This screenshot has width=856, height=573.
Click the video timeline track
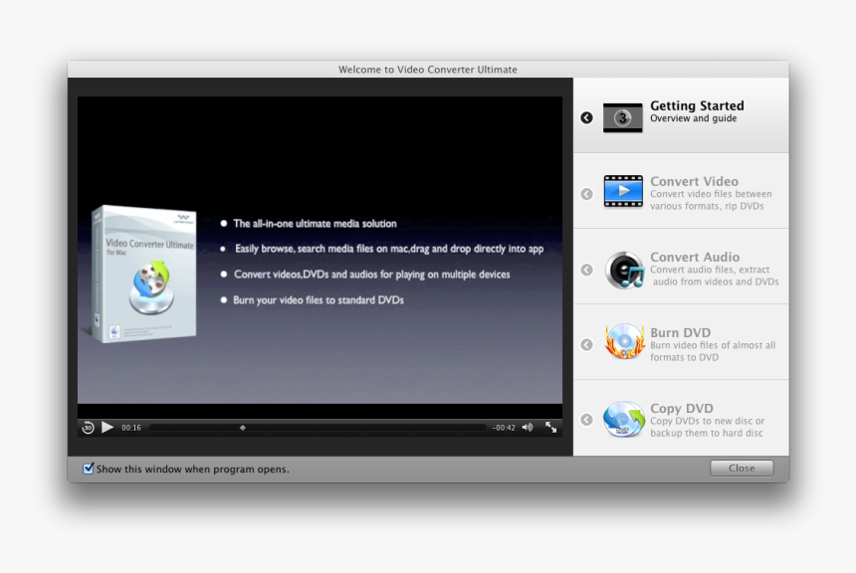[318, 428]
